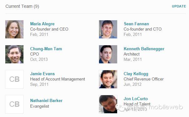Click Chung-Man Tam's profile photo

coord(14,54)
